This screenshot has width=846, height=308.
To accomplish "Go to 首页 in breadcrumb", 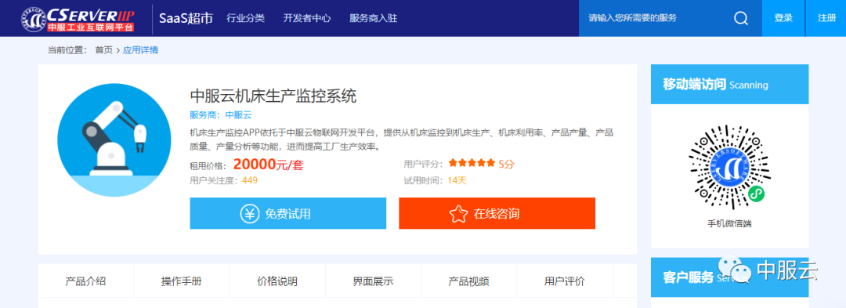I will (x=104, y=50).
